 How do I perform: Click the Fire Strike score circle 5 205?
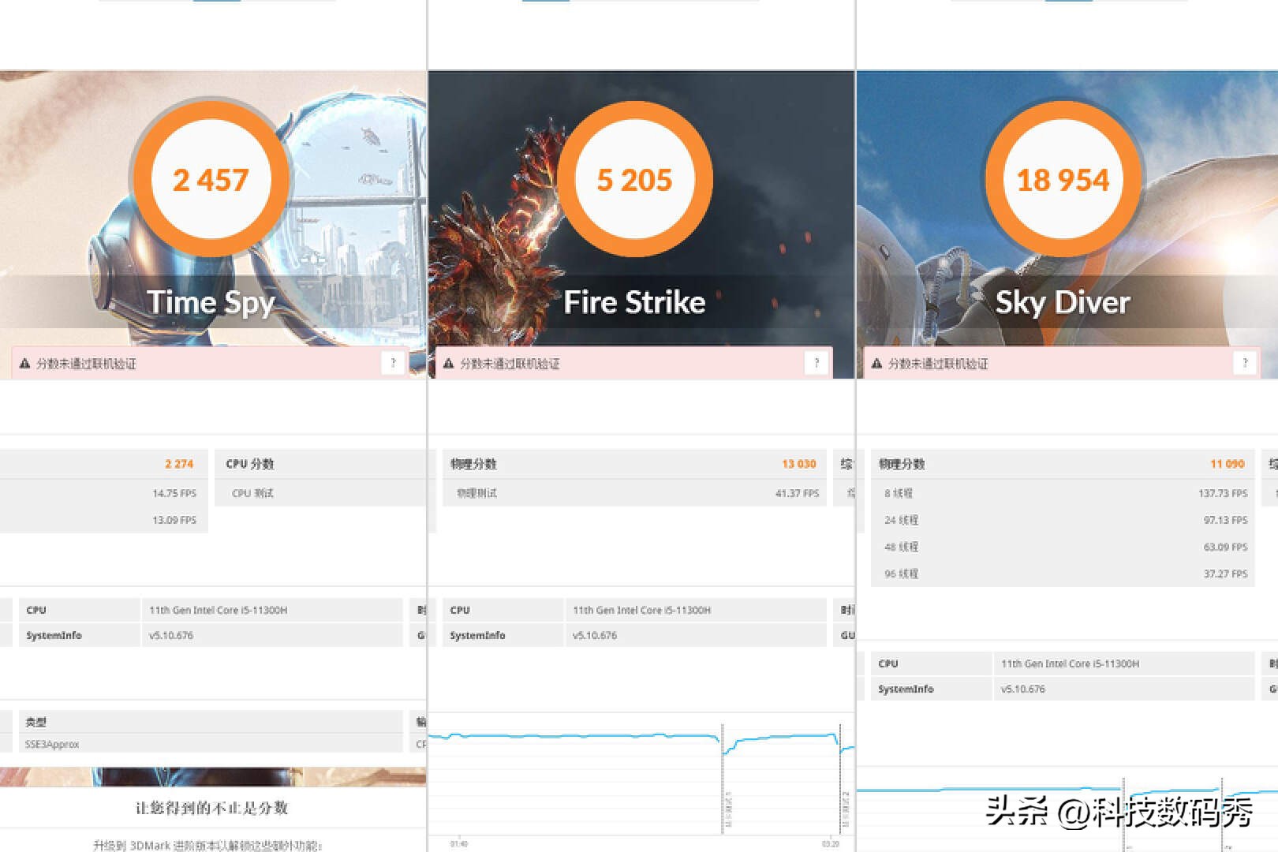coord(634,180)
